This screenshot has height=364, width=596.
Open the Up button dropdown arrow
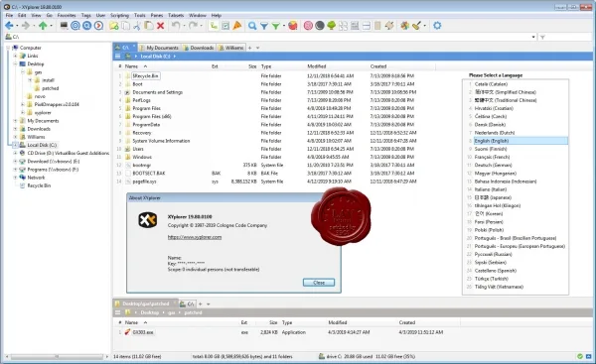[x=51, y=26]
